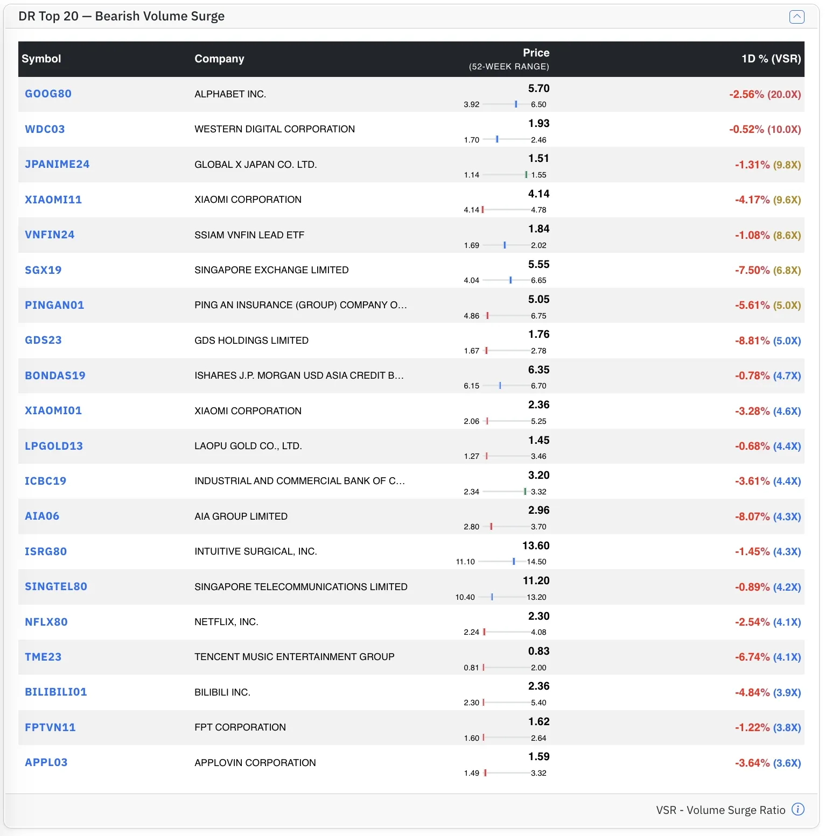The width and height of the screenshot is (825, 836).
Task: Select WESTERN DIGITAL CORPORATION company text
Action: click(x=275, y=129)
